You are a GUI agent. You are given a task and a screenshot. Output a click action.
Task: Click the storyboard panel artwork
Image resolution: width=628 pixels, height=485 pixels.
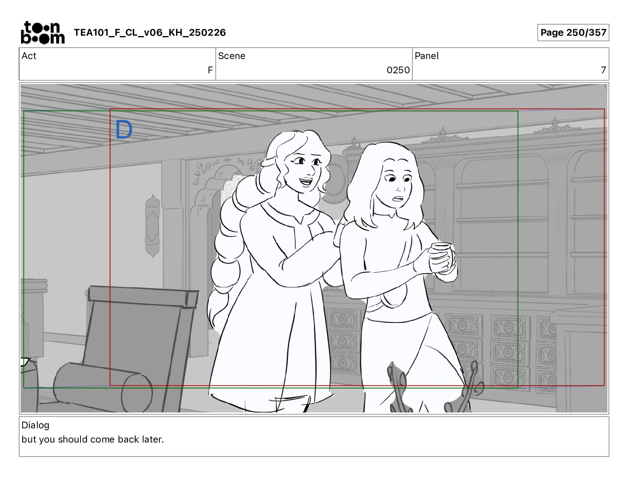coord(314,248)
